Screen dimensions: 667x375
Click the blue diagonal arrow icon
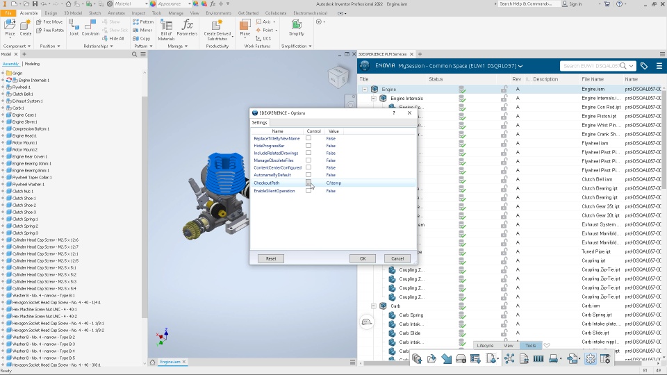click(x=446, y=359)
